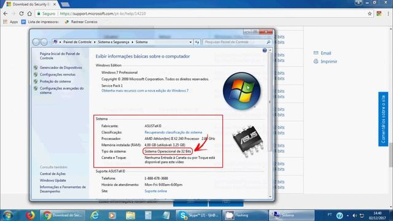Expand the Control Panel address dropdown
This screenshot has width=393, height=221.
190,42
